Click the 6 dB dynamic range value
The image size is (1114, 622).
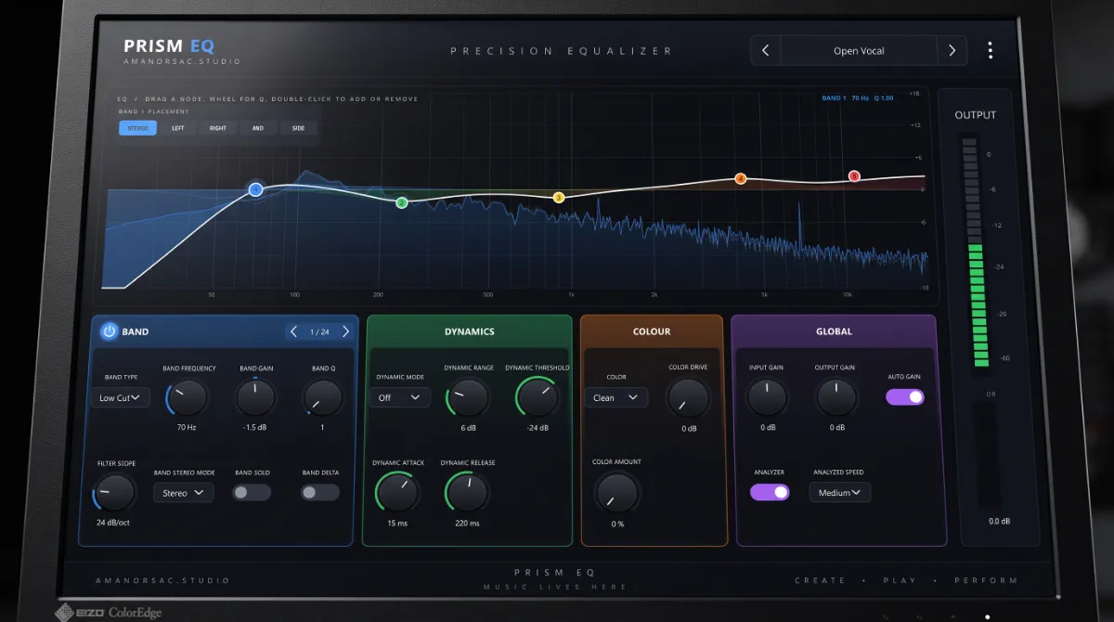tap(468, 428)
